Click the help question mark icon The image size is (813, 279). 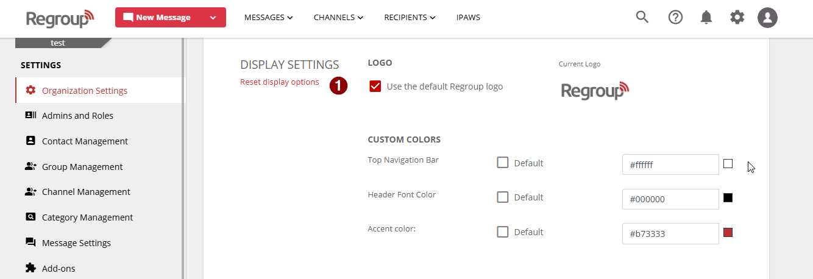point(675,17)
